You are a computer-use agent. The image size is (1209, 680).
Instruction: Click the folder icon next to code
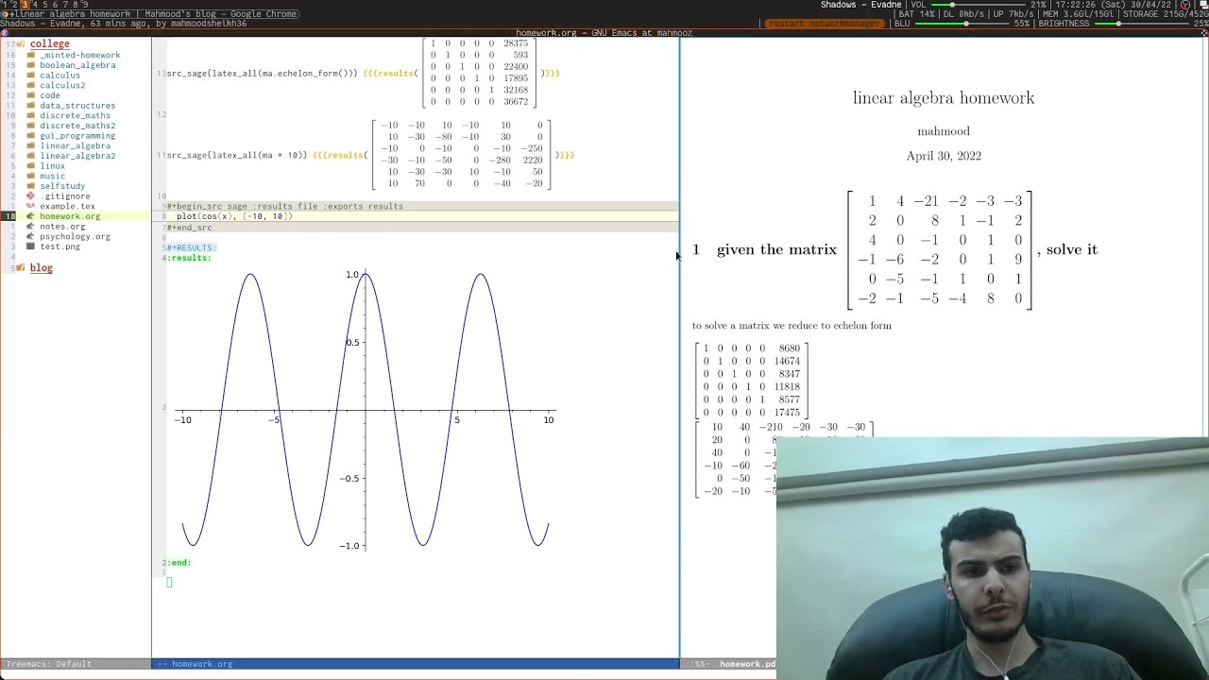(31, 95)
